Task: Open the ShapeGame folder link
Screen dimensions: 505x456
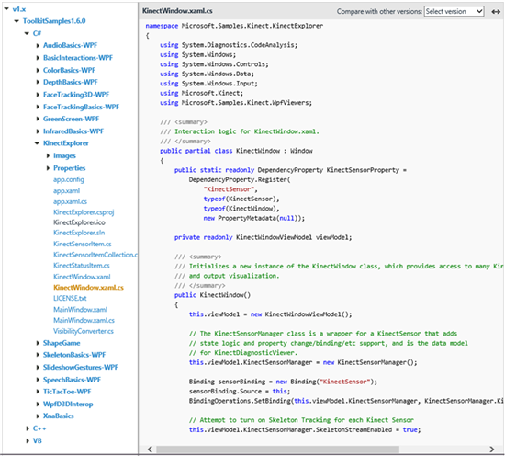Action: (x=62, y=343)
